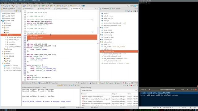Click the New file toolbar icon
The width and height of the screenshot is (198, 111).
pyautogui.click(x=2, y=6)
